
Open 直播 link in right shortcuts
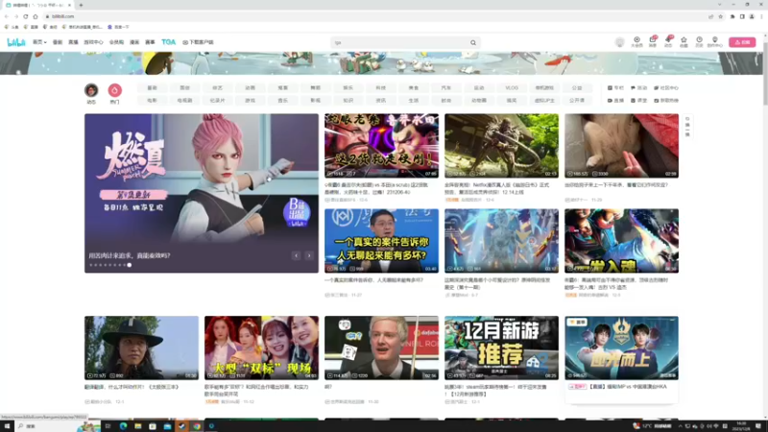(x=615, y=101)
